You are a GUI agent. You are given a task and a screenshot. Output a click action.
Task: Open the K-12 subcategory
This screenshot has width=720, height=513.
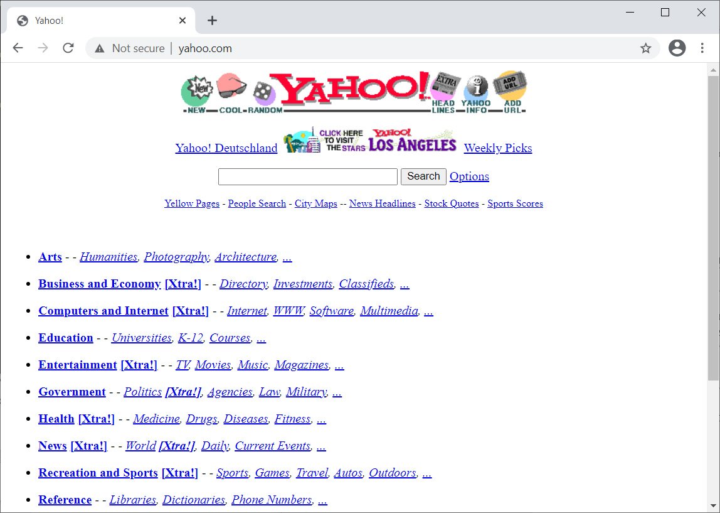(x=191, y=338)
